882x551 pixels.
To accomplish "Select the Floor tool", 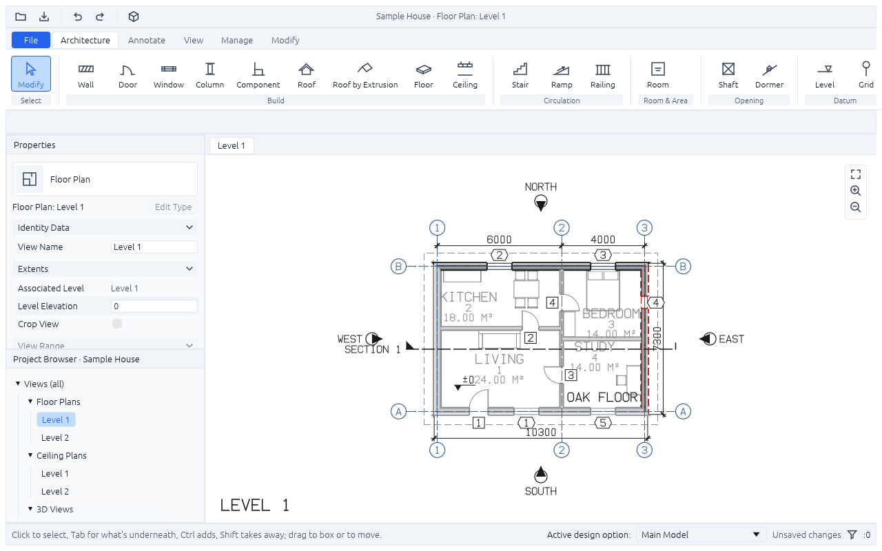I will coord(424,74).
